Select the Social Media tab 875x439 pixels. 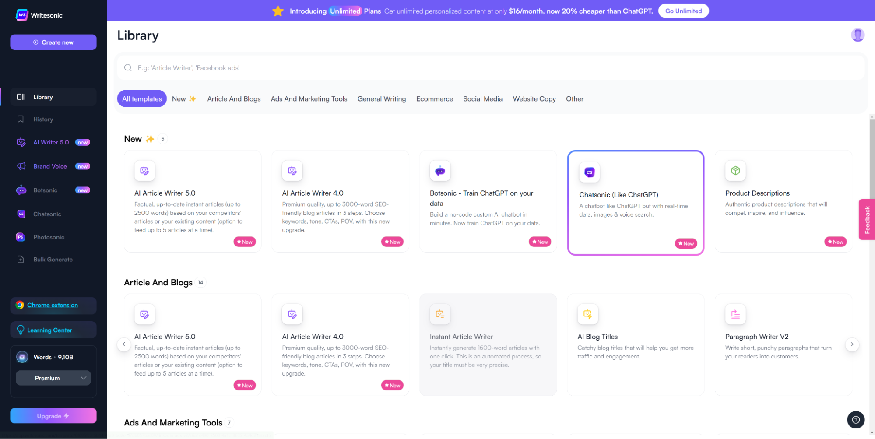482,99
